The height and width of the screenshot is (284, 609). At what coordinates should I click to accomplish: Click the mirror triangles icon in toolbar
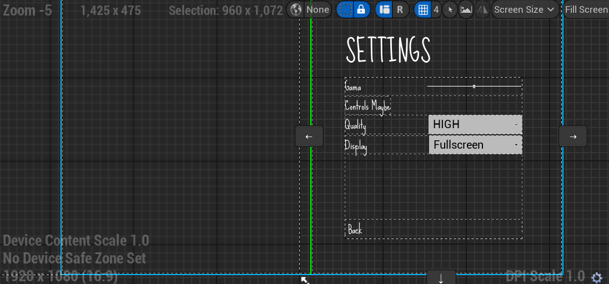pos(482,9)
